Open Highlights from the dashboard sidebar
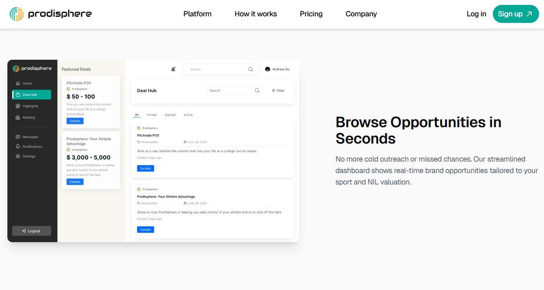544x290 pixels. tap(30, 106)
